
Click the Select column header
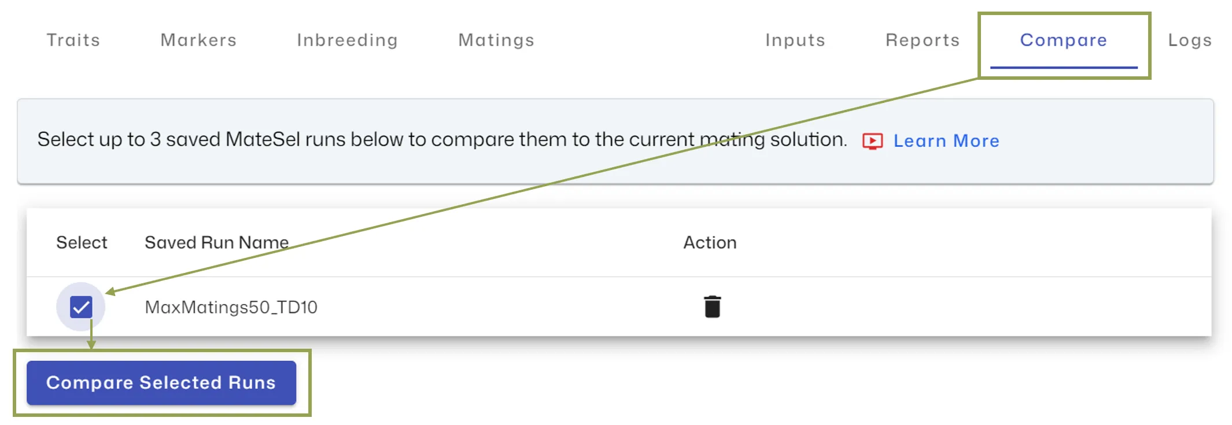tap(82, 242)
